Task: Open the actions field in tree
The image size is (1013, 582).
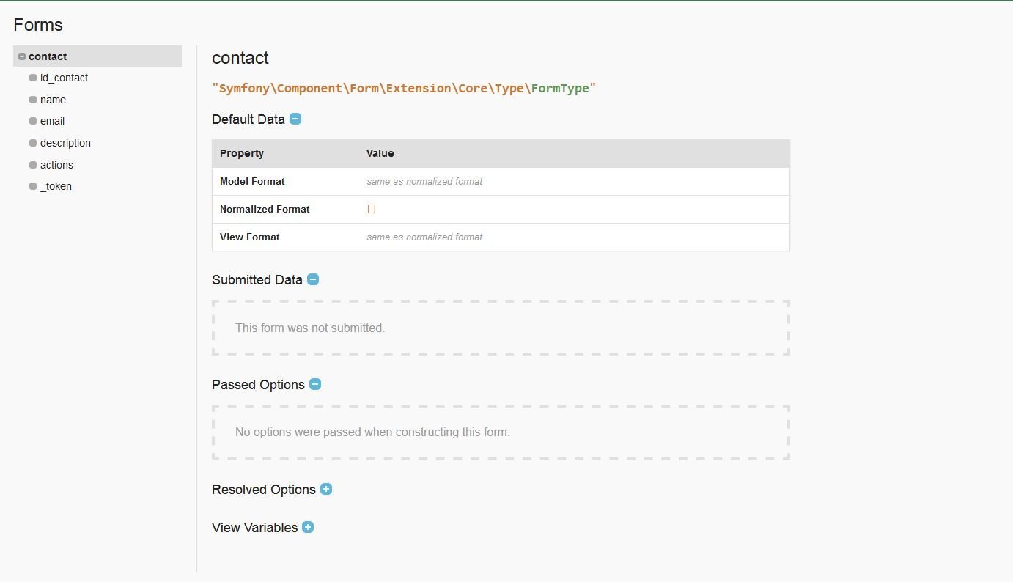Action: pos(56,165)
